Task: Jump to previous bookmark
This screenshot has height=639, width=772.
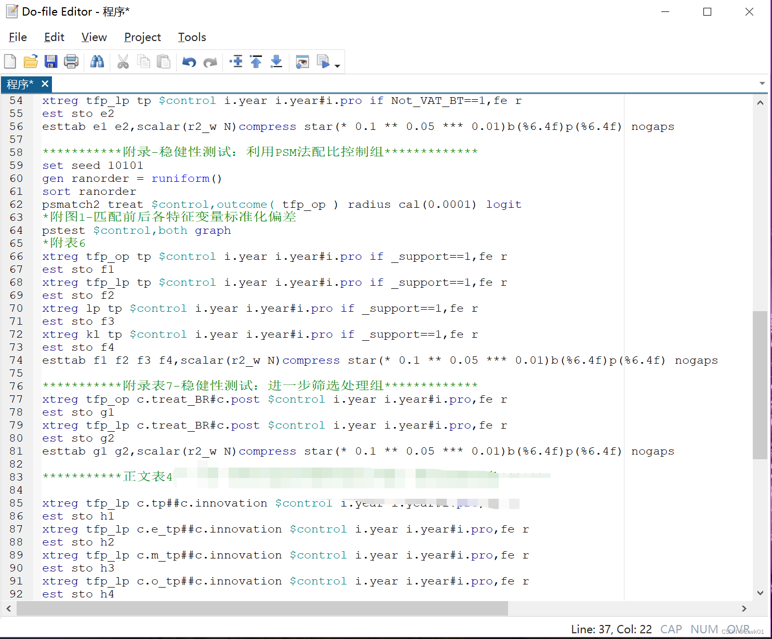Action: [256, 62]
